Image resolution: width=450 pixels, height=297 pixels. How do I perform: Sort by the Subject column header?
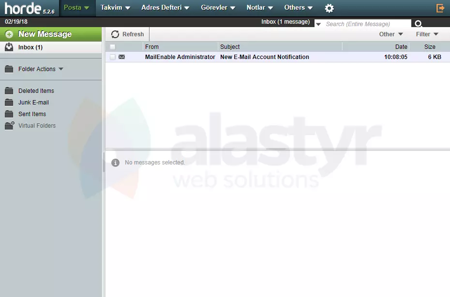[x=230, y=47]
